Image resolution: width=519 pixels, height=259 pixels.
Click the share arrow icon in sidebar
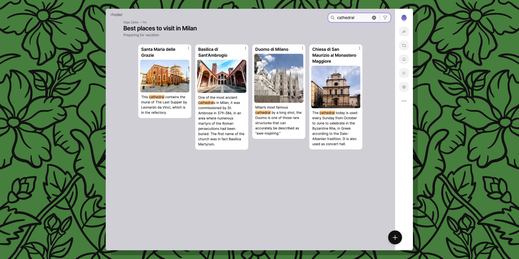point(404,32)
